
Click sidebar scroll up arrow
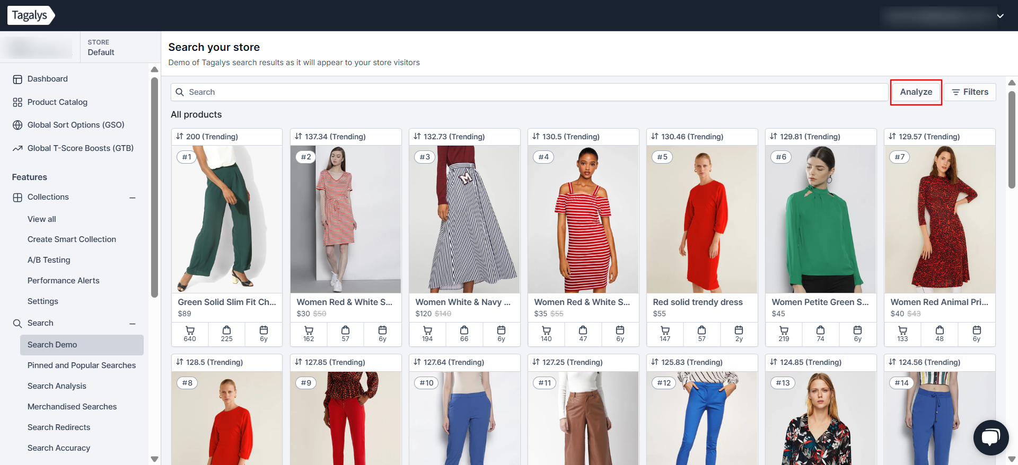[x=154, y=69]
